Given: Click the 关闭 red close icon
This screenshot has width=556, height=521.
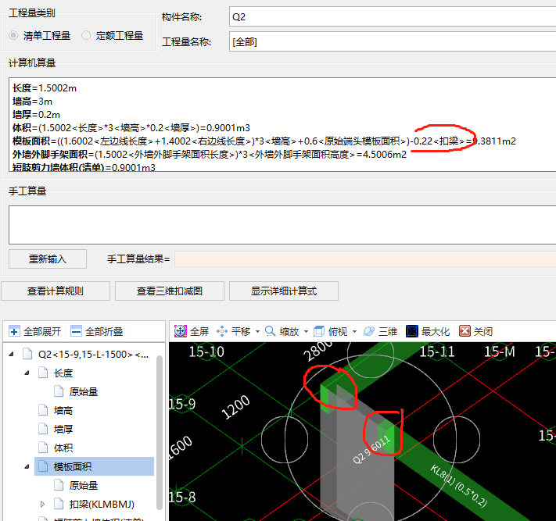Looking at the screenshot, I should point(465,331).
